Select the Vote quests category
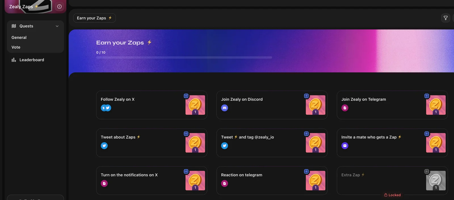This screenshot has width=454, height=200. (16, 47)
